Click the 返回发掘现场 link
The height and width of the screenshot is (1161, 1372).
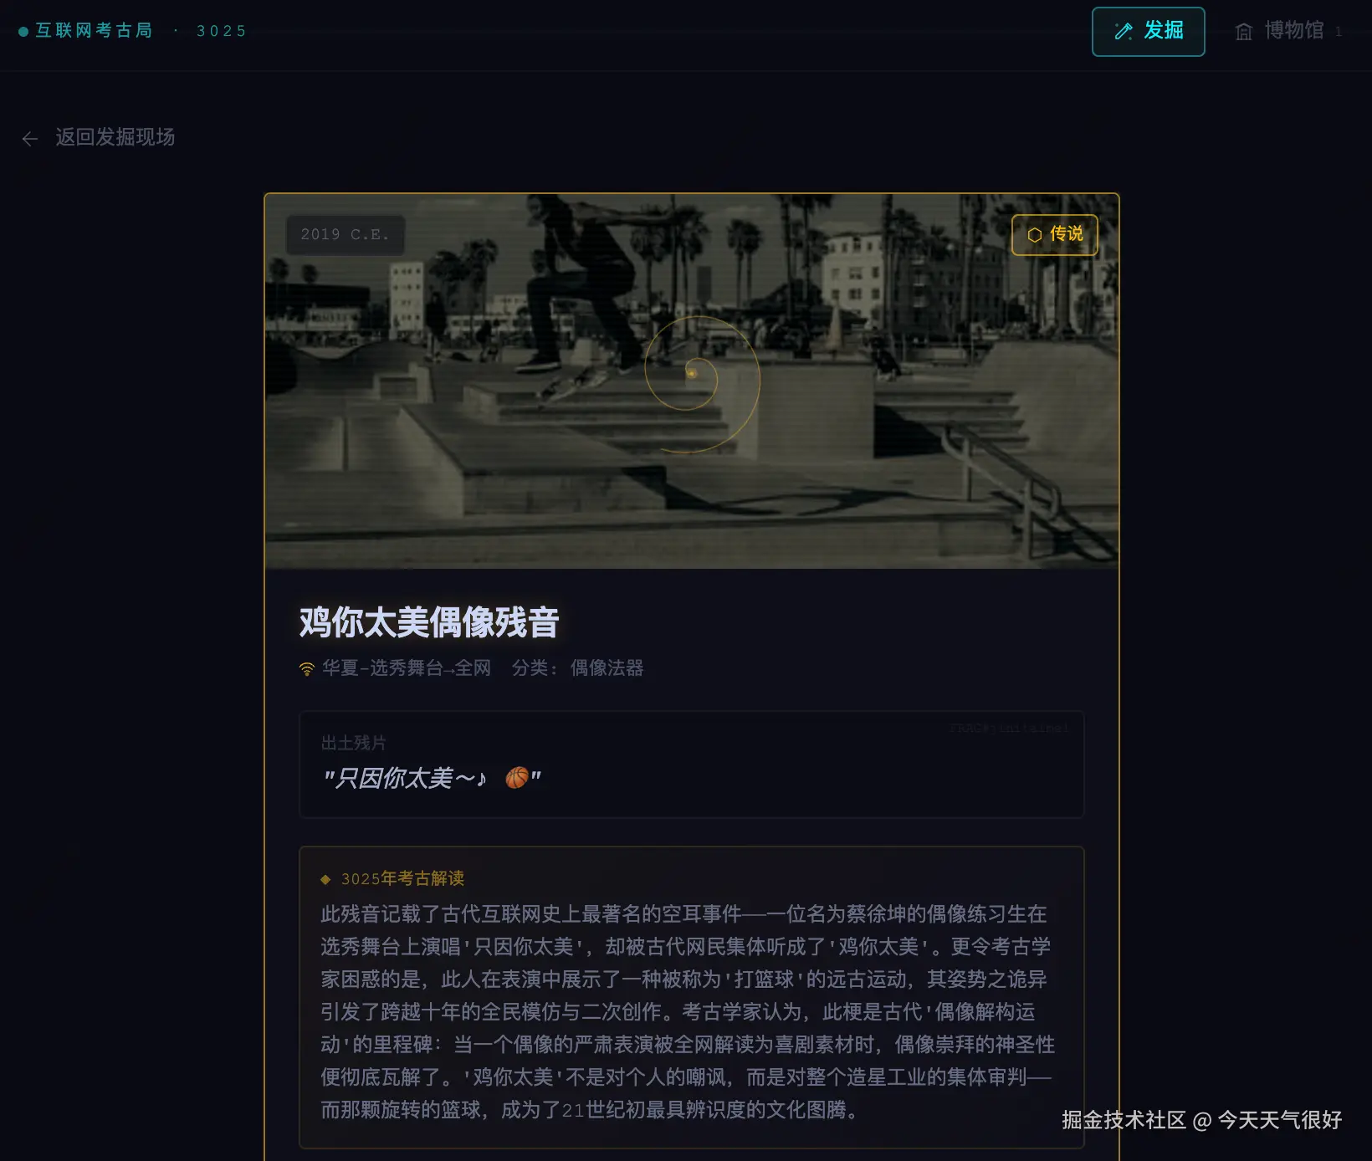[x=114, y=137]
